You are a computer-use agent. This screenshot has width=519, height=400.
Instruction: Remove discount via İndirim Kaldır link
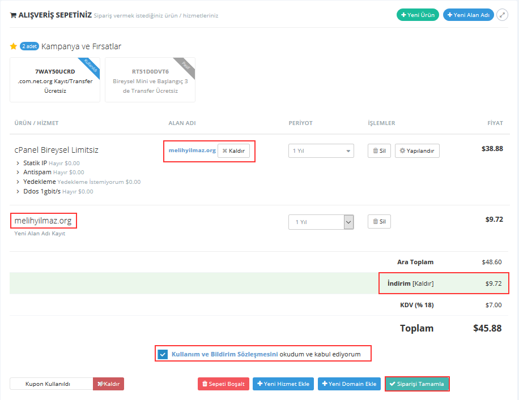pos(423,283)
